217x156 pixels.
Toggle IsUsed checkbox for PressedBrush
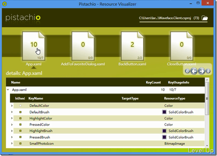[20, 137]
